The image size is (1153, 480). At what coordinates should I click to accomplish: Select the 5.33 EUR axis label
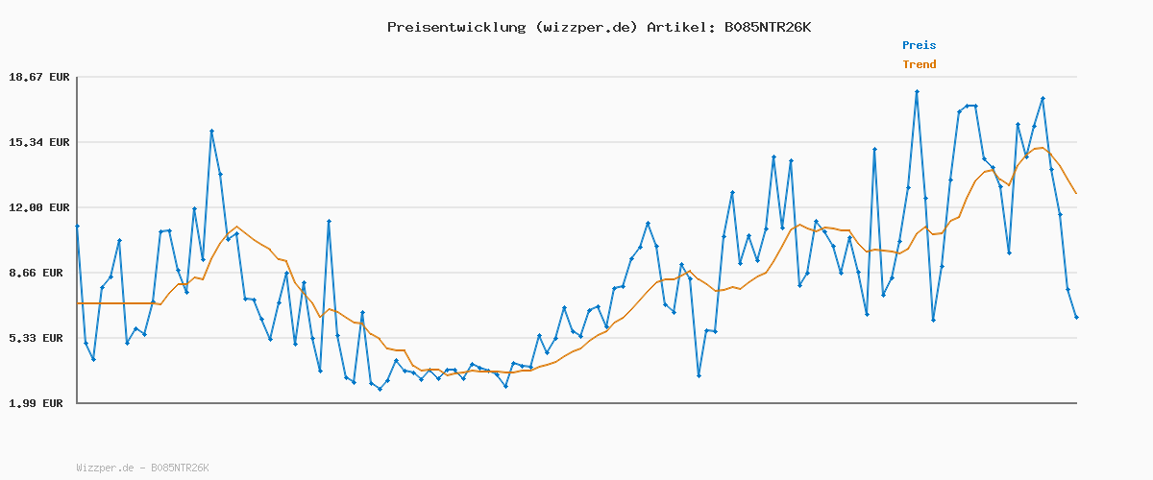tap(39, 338)
